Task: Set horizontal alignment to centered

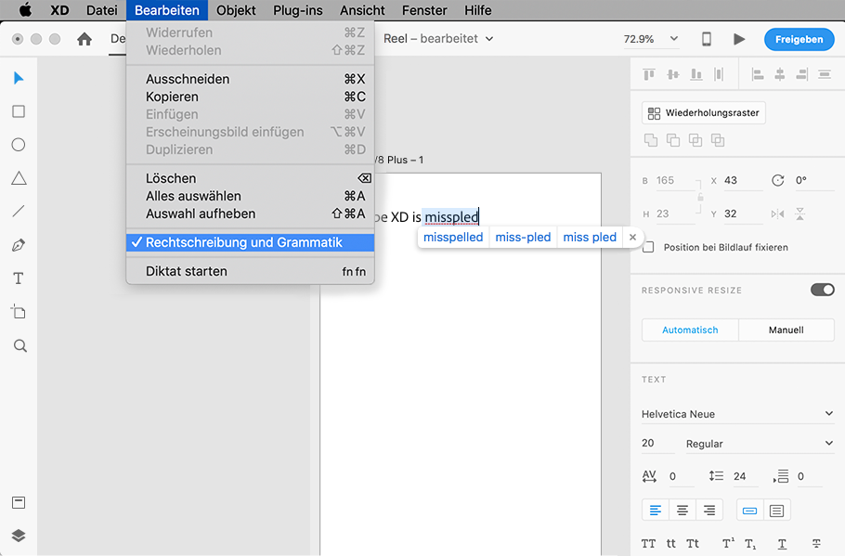Action: click(682, 510)
